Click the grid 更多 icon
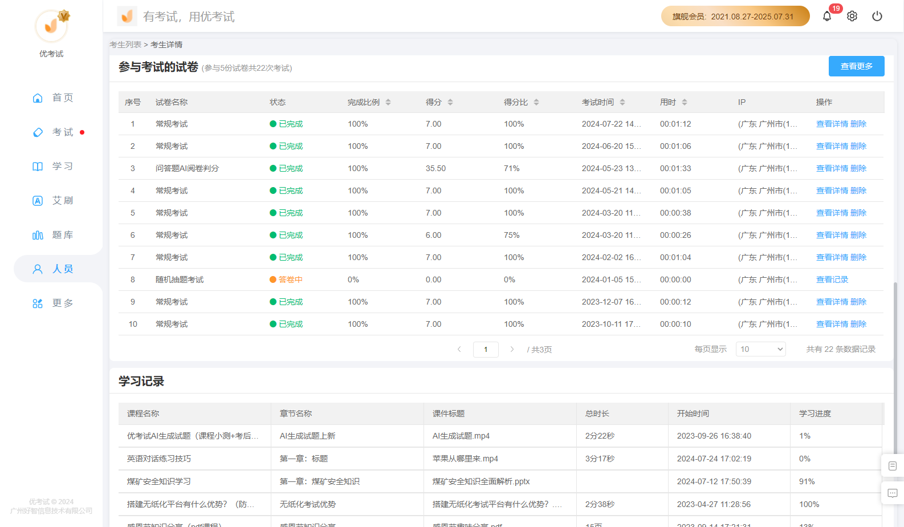 [38, 303]
